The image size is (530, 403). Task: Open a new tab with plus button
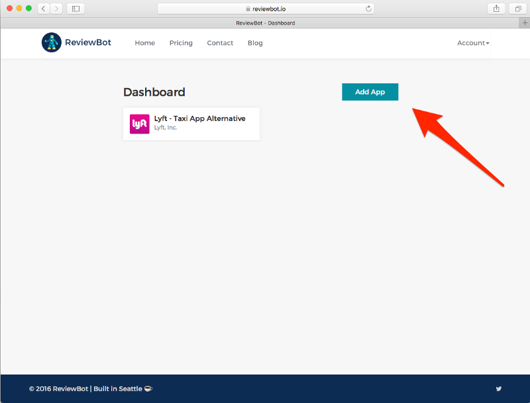click(x=525, y=22)
